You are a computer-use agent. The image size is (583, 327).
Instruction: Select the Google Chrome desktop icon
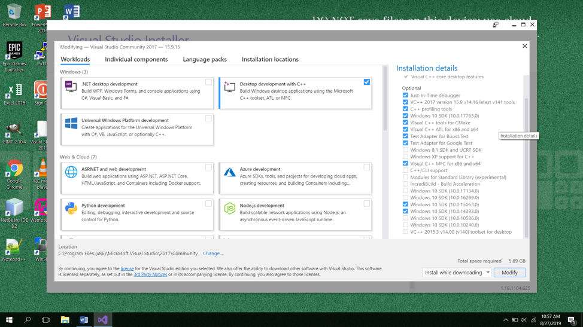tap(14, 175)
